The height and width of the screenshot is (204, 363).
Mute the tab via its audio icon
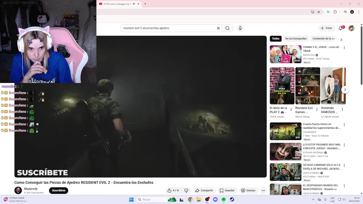(x=134, y=4)
